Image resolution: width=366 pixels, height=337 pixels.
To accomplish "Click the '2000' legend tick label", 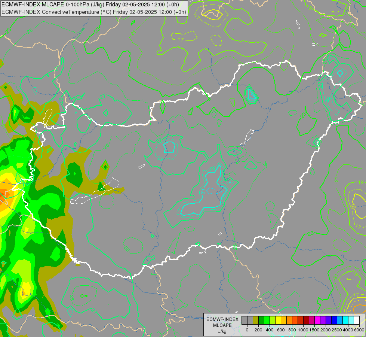I will [326, 330].
